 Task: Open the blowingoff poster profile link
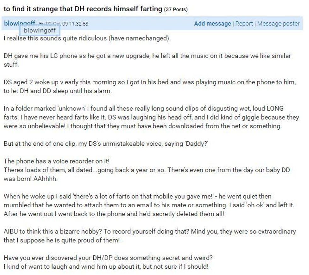[20, 23]
